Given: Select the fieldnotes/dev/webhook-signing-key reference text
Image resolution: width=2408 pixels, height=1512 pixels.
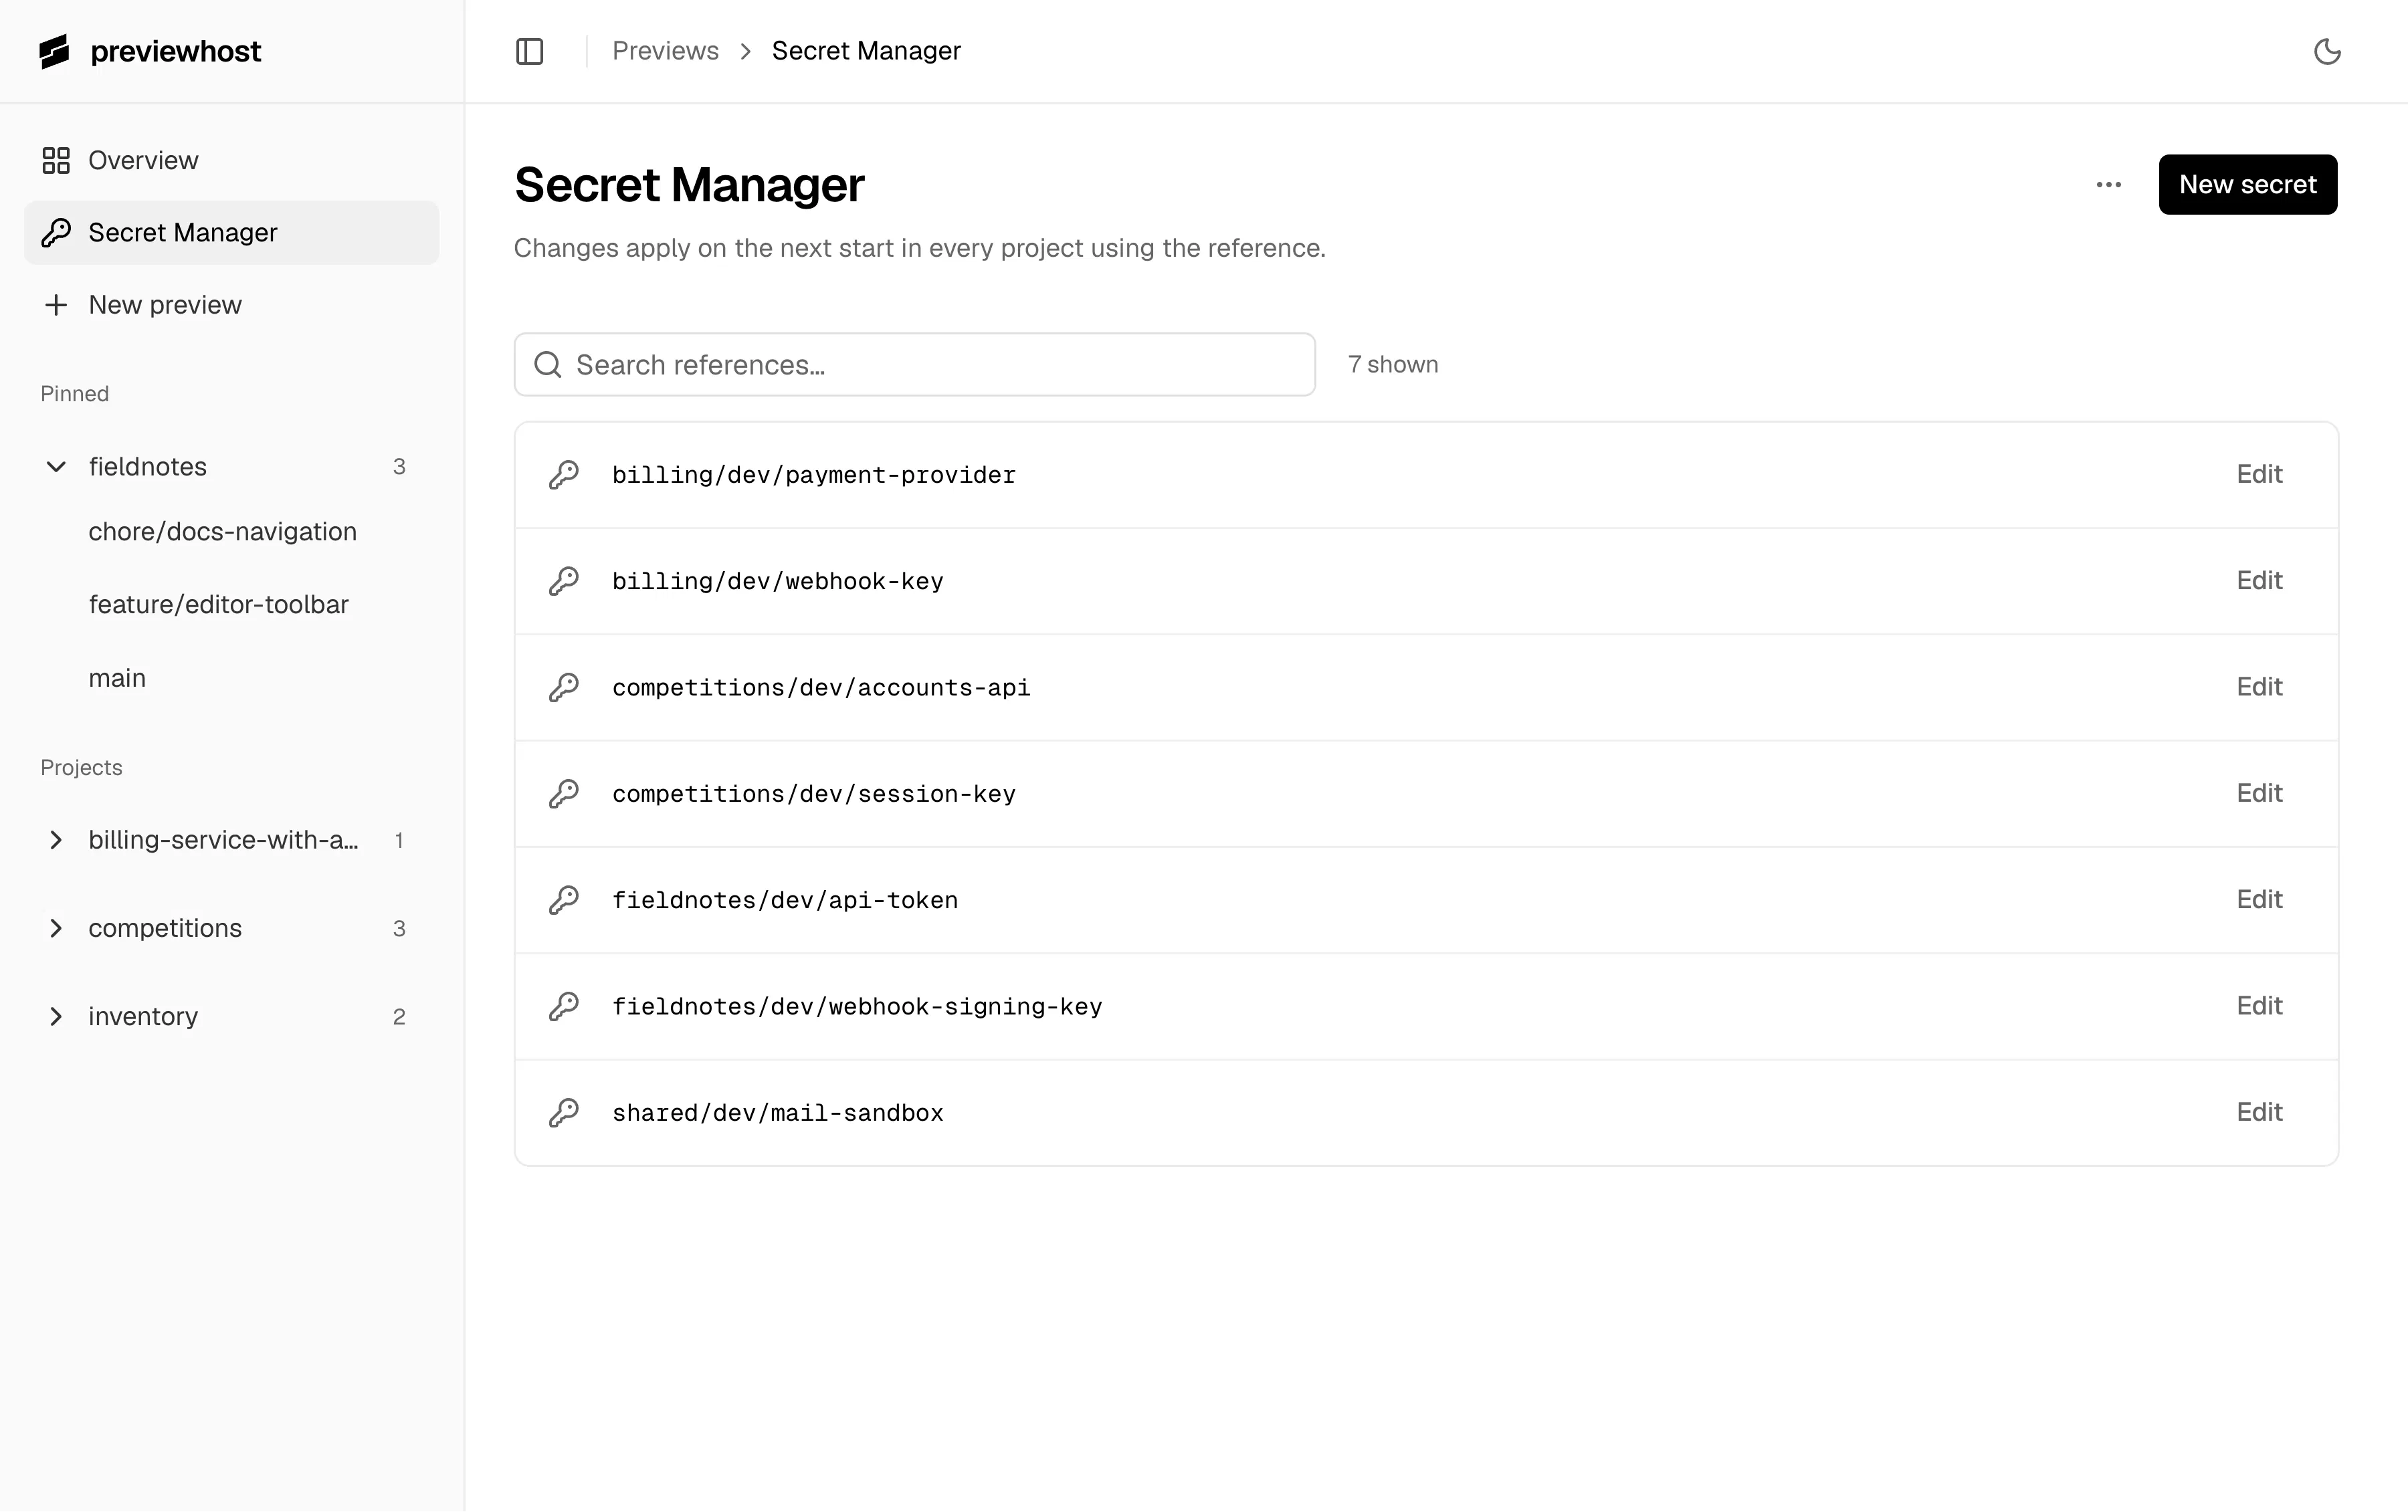Looking at the screenshot, I should pos(857,1007).
